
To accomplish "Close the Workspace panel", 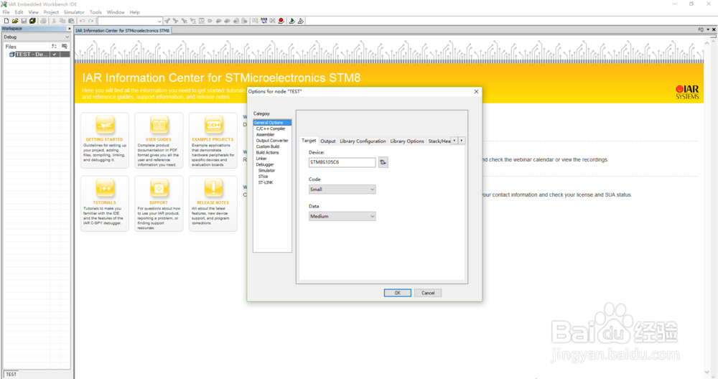I will coord(69,29).
